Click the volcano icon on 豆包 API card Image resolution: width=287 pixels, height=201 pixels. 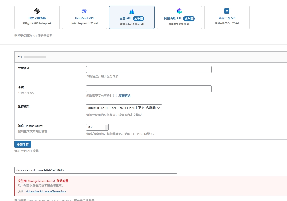[x=131, y=11]
